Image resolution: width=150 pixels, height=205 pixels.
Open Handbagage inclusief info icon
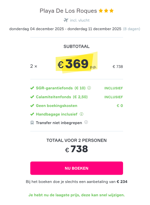81,114
